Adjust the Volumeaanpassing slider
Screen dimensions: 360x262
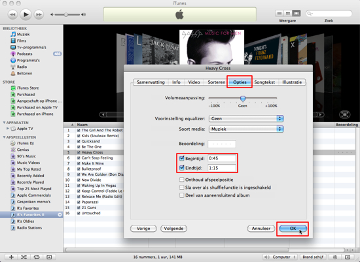[243, 99]
